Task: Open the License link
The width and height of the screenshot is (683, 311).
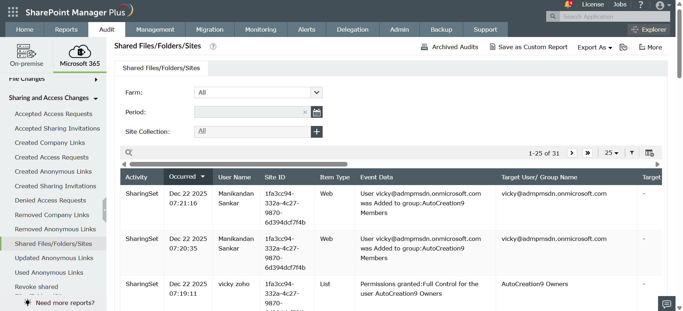Action: 593,5
